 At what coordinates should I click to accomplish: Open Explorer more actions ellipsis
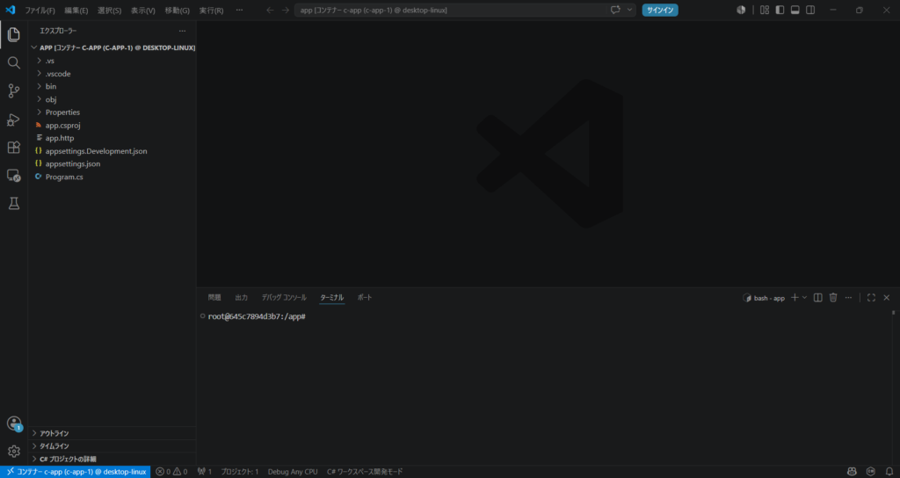pos(183,31)
